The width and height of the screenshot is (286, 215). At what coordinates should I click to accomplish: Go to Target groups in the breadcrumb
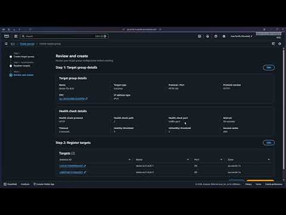click(x=27, y=44)
